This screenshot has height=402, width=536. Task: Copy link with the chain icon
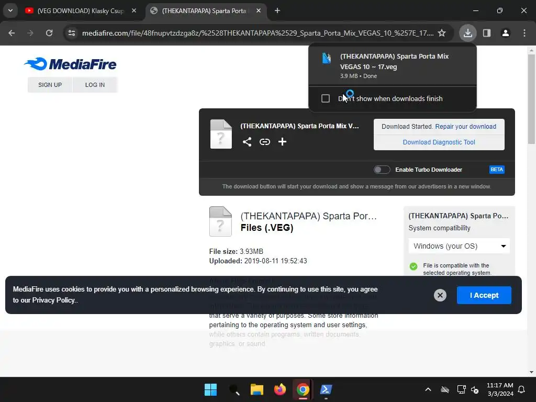(264, 142)
